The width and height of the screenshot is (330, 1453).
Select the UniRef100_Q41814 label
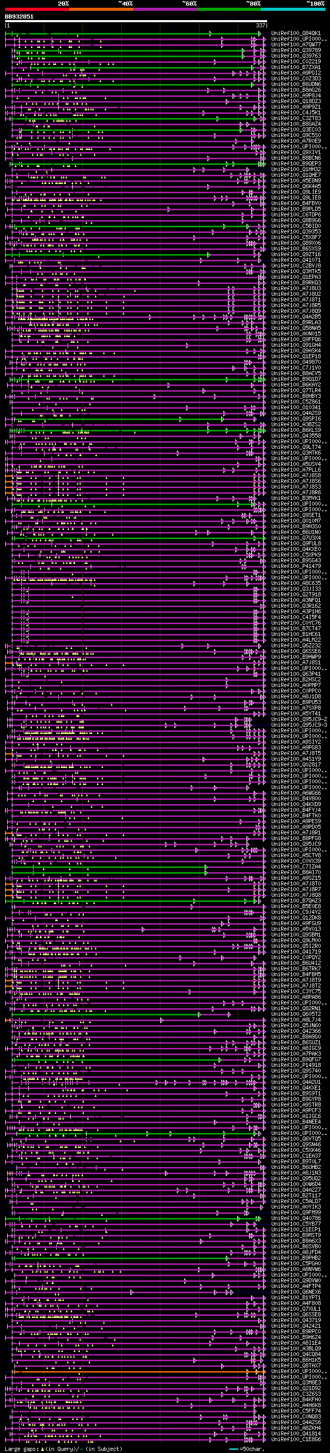coord(296,1433)
